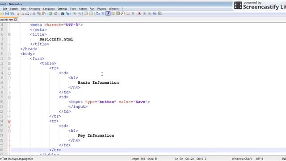This screenshot has width=286, height=161.
Task: Open the Edit menu
Action: (5, 9)
